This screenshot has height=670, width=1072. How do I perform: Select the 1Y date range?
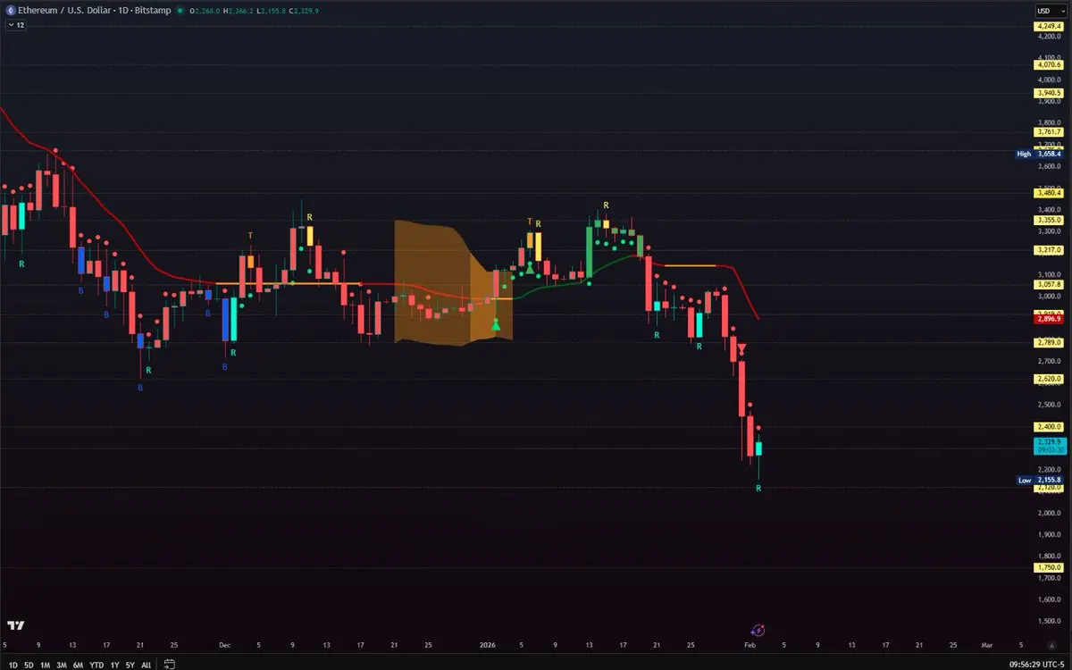(114, 665)
